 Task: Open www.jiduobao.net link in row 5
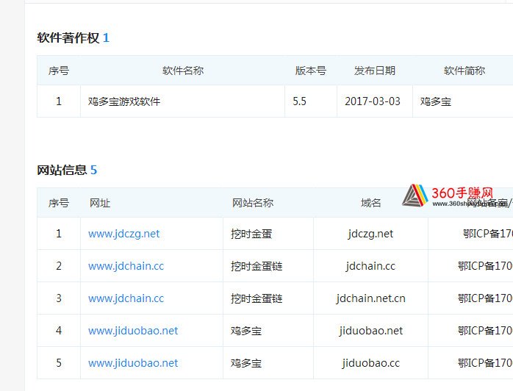click(133, 363)
